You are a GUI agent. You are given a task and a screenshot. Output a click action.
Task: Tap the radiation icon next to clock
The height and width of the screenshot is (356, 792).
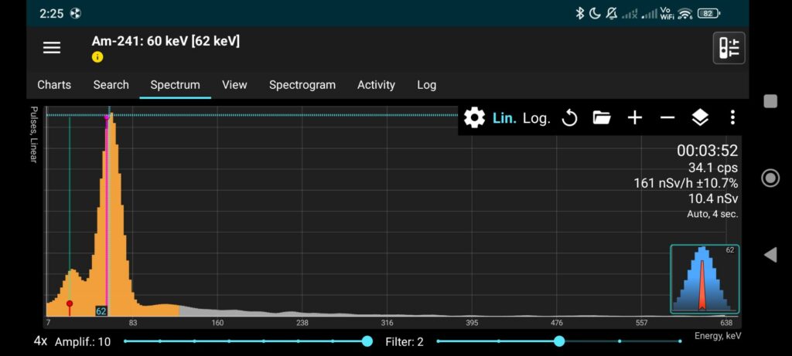pyautogui.click(x=76, y=14)
